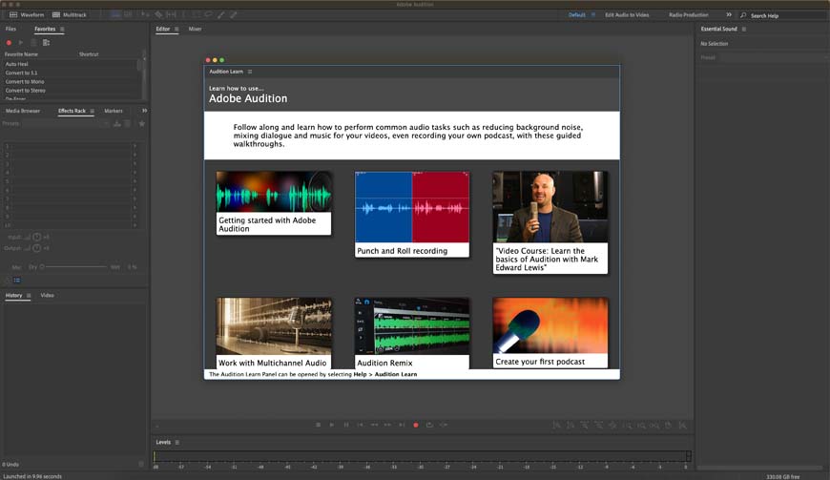The image size is (830, 480).
Task: Switch to the Mixer tab
Action: (x=195, y=30)
